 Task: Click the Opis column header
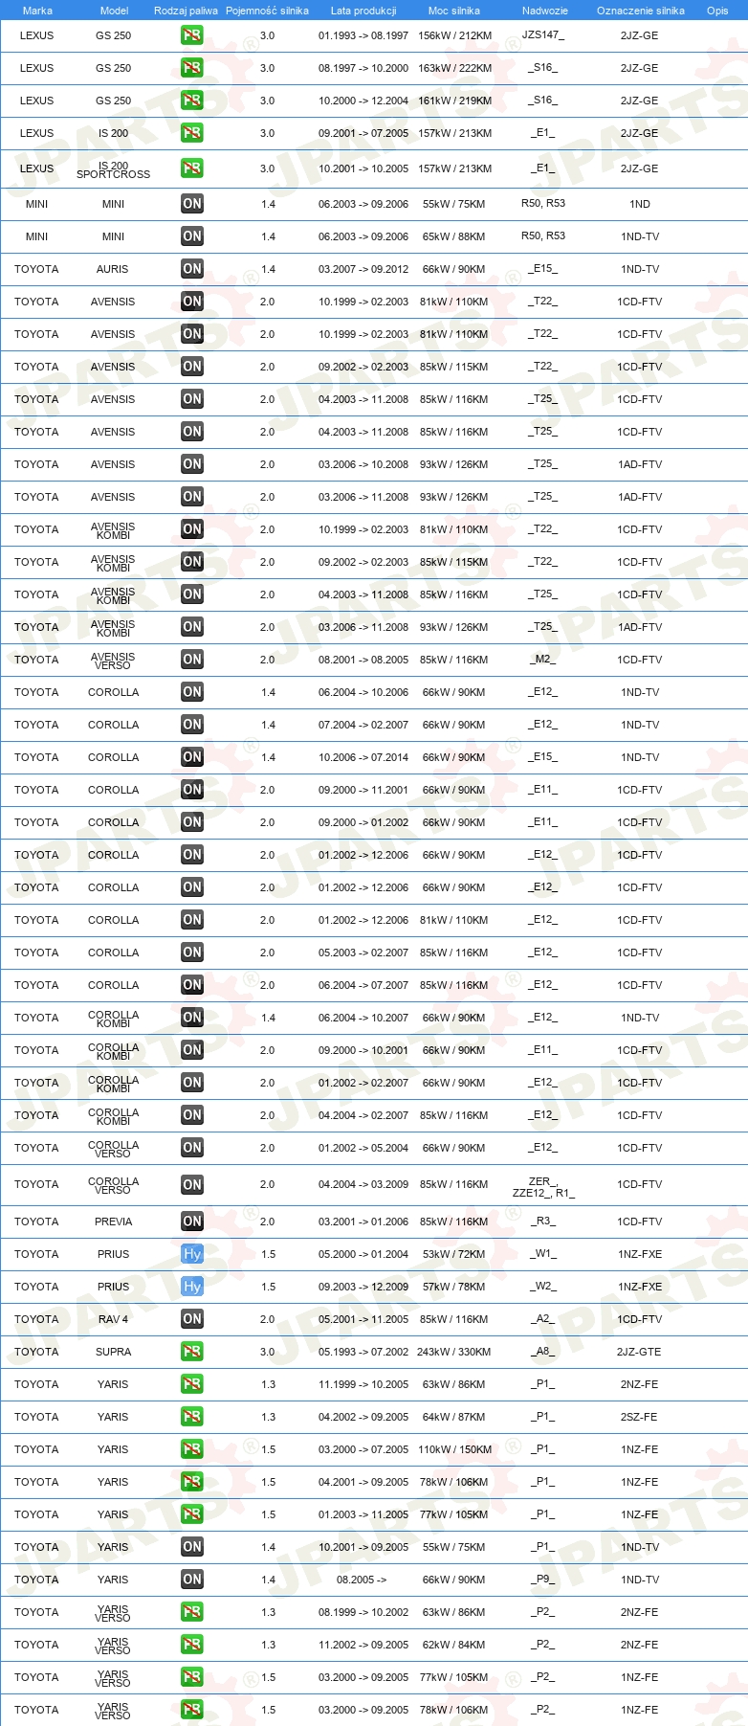coord(717,11)
